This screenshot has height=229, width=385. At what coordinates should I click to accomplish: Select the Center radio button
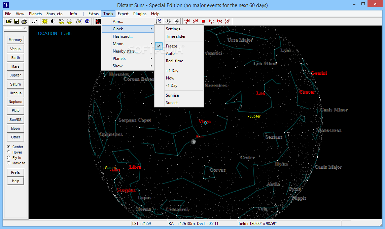coord(9,147)
